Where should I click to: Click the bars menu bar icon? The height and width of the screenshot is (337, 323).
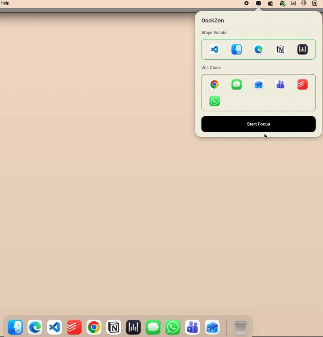click(293, 3)
